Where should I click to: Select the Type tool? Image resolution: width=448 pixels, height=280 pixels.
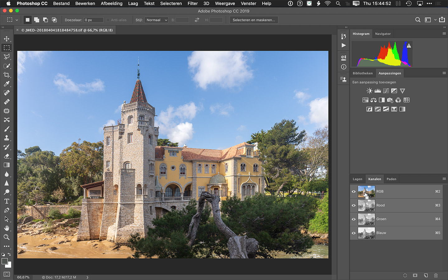click(x=7, y=201)
